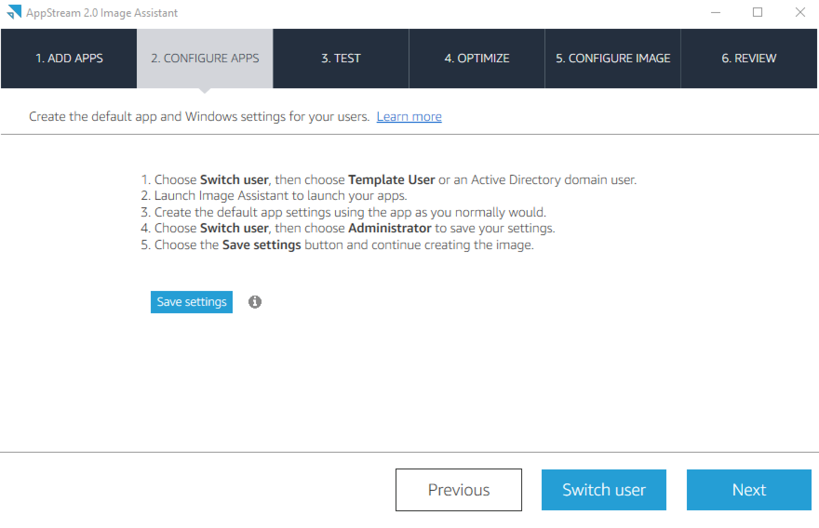Click the Previous button

point(458,489)
